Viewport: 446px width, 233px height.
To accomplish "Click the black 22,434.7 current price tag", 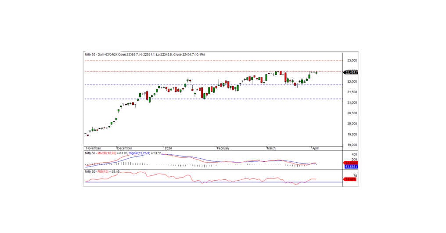I will click(x=351, y=73).
